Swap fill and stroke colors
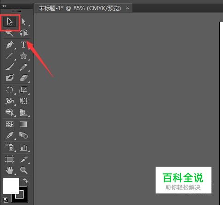Screen dimensions: 223x205 tap(25, 181)
